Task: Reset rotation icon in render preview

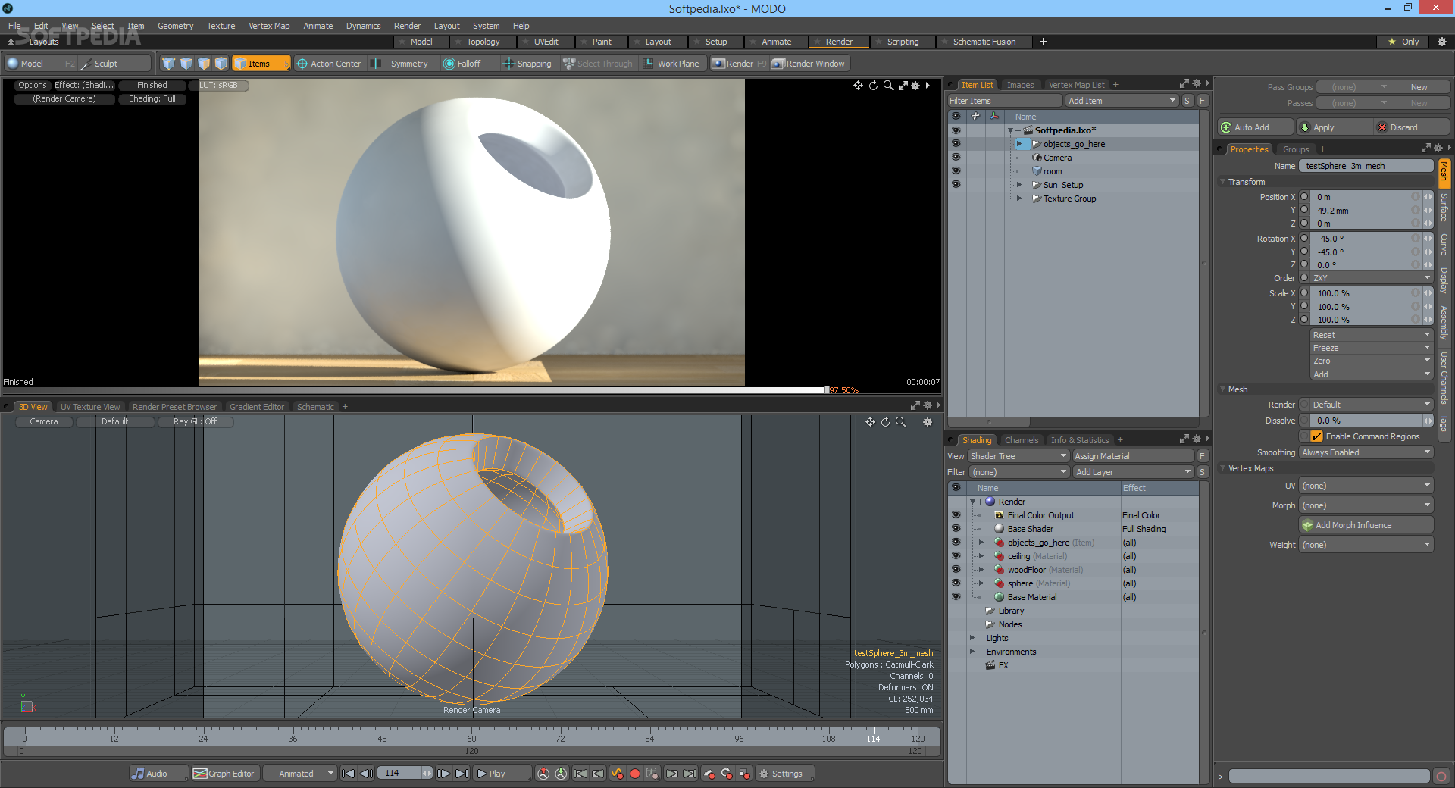Action: pos(873,86)
